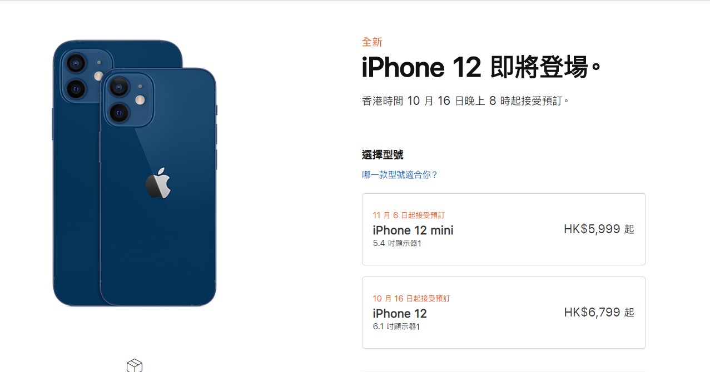Screen dimensions: 710x372
Task: Click the front blue iPhone 12 mini image
Action: click(158, 187)
